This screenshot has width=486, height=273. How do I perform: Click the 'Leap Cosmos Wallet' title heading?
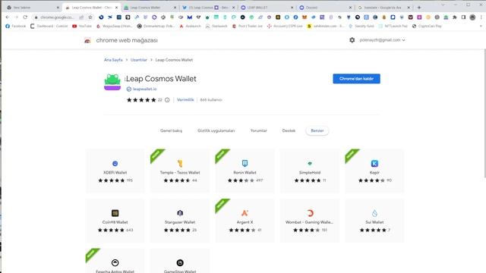[x=161, y=79]
